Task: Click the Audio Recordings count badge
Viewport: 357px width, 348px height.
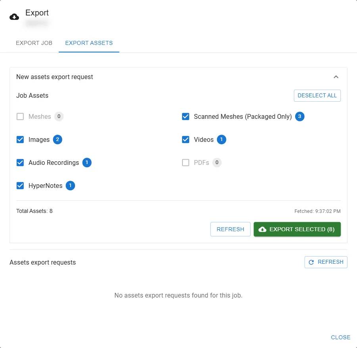Action: [x=87, y=162]
